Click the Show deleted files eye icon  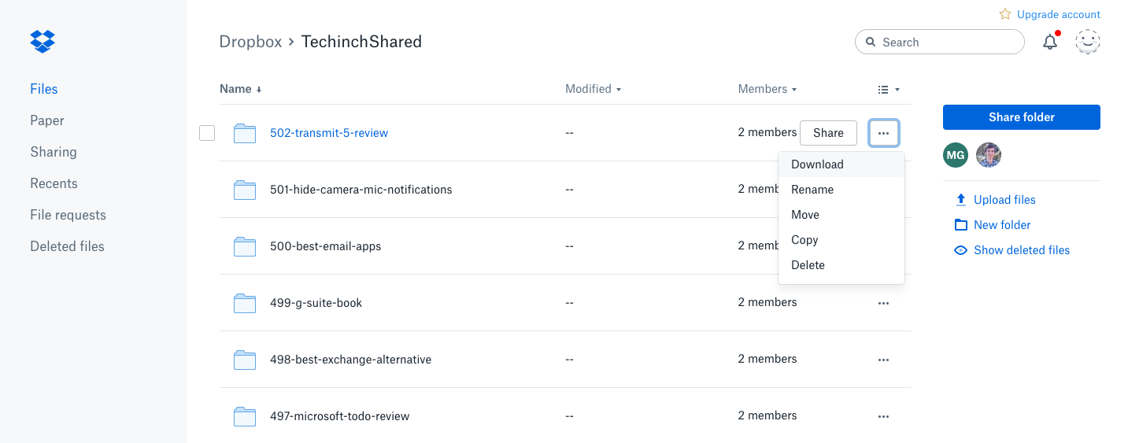click(960, 250)
